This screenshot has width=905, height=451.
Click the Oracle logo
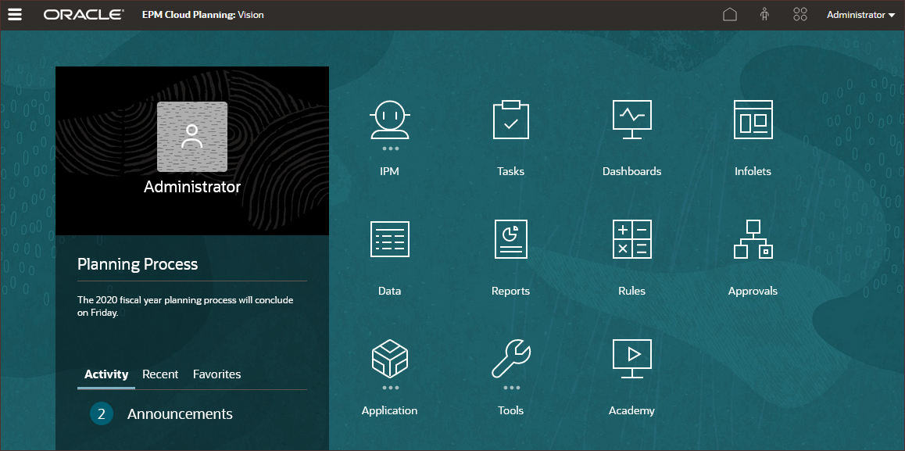84,15
